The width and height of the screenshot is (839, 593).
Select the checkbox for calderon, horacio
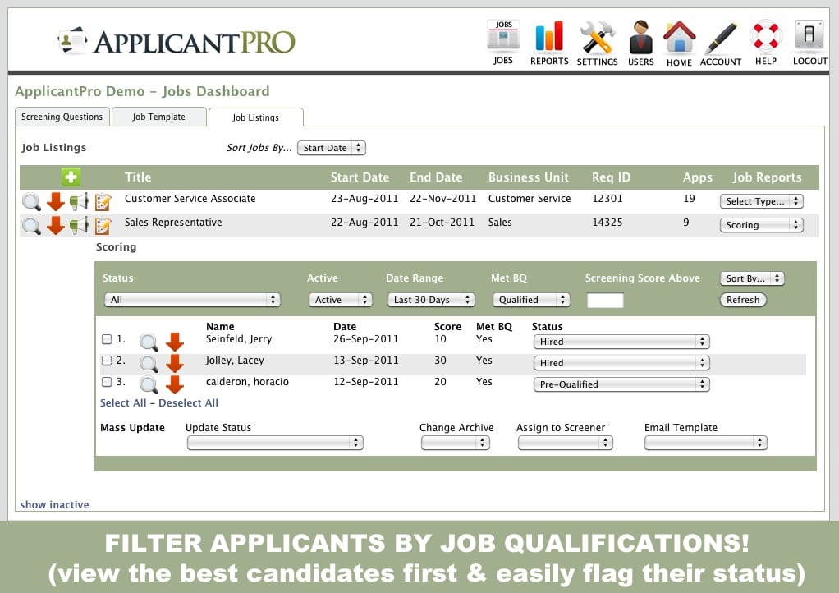coord(106,382)
